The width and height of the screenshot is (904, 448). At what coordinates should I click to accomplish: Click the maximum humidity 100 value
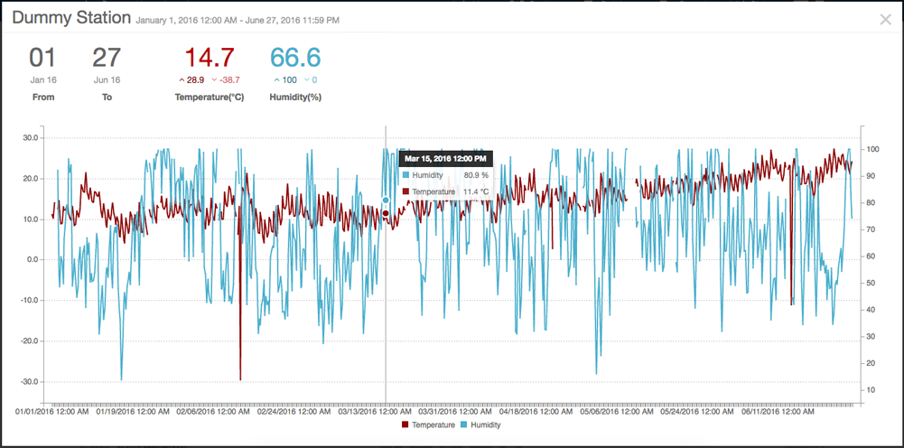[284, 80]
